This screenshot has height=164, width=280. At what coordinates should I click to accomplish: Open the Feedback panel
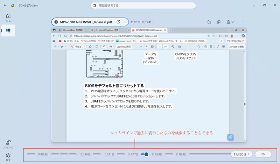(x=8, y=144)
